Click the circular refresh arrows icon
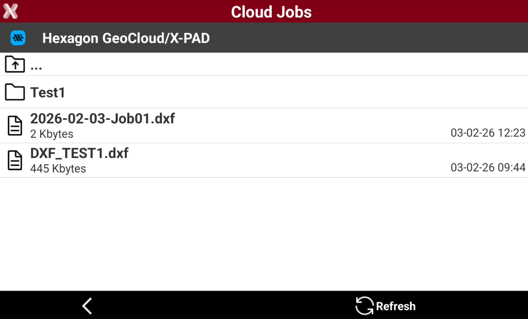This screenshot has height=319, width=528. click(x=364, y=305)
